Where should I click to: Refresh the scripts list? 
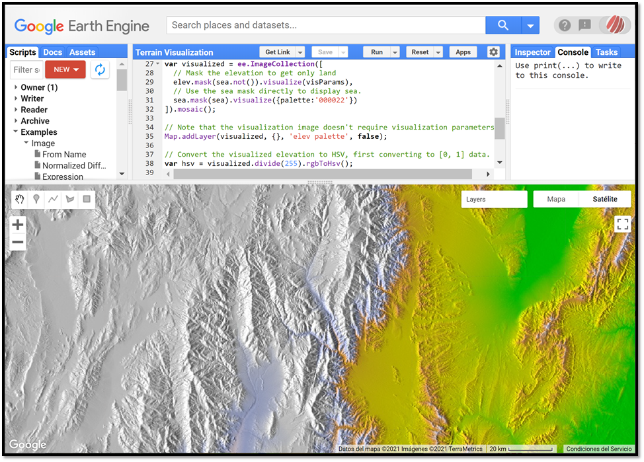coord(100,69)
